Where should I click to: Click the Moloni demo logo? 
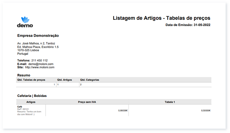[x=25, y=22]
